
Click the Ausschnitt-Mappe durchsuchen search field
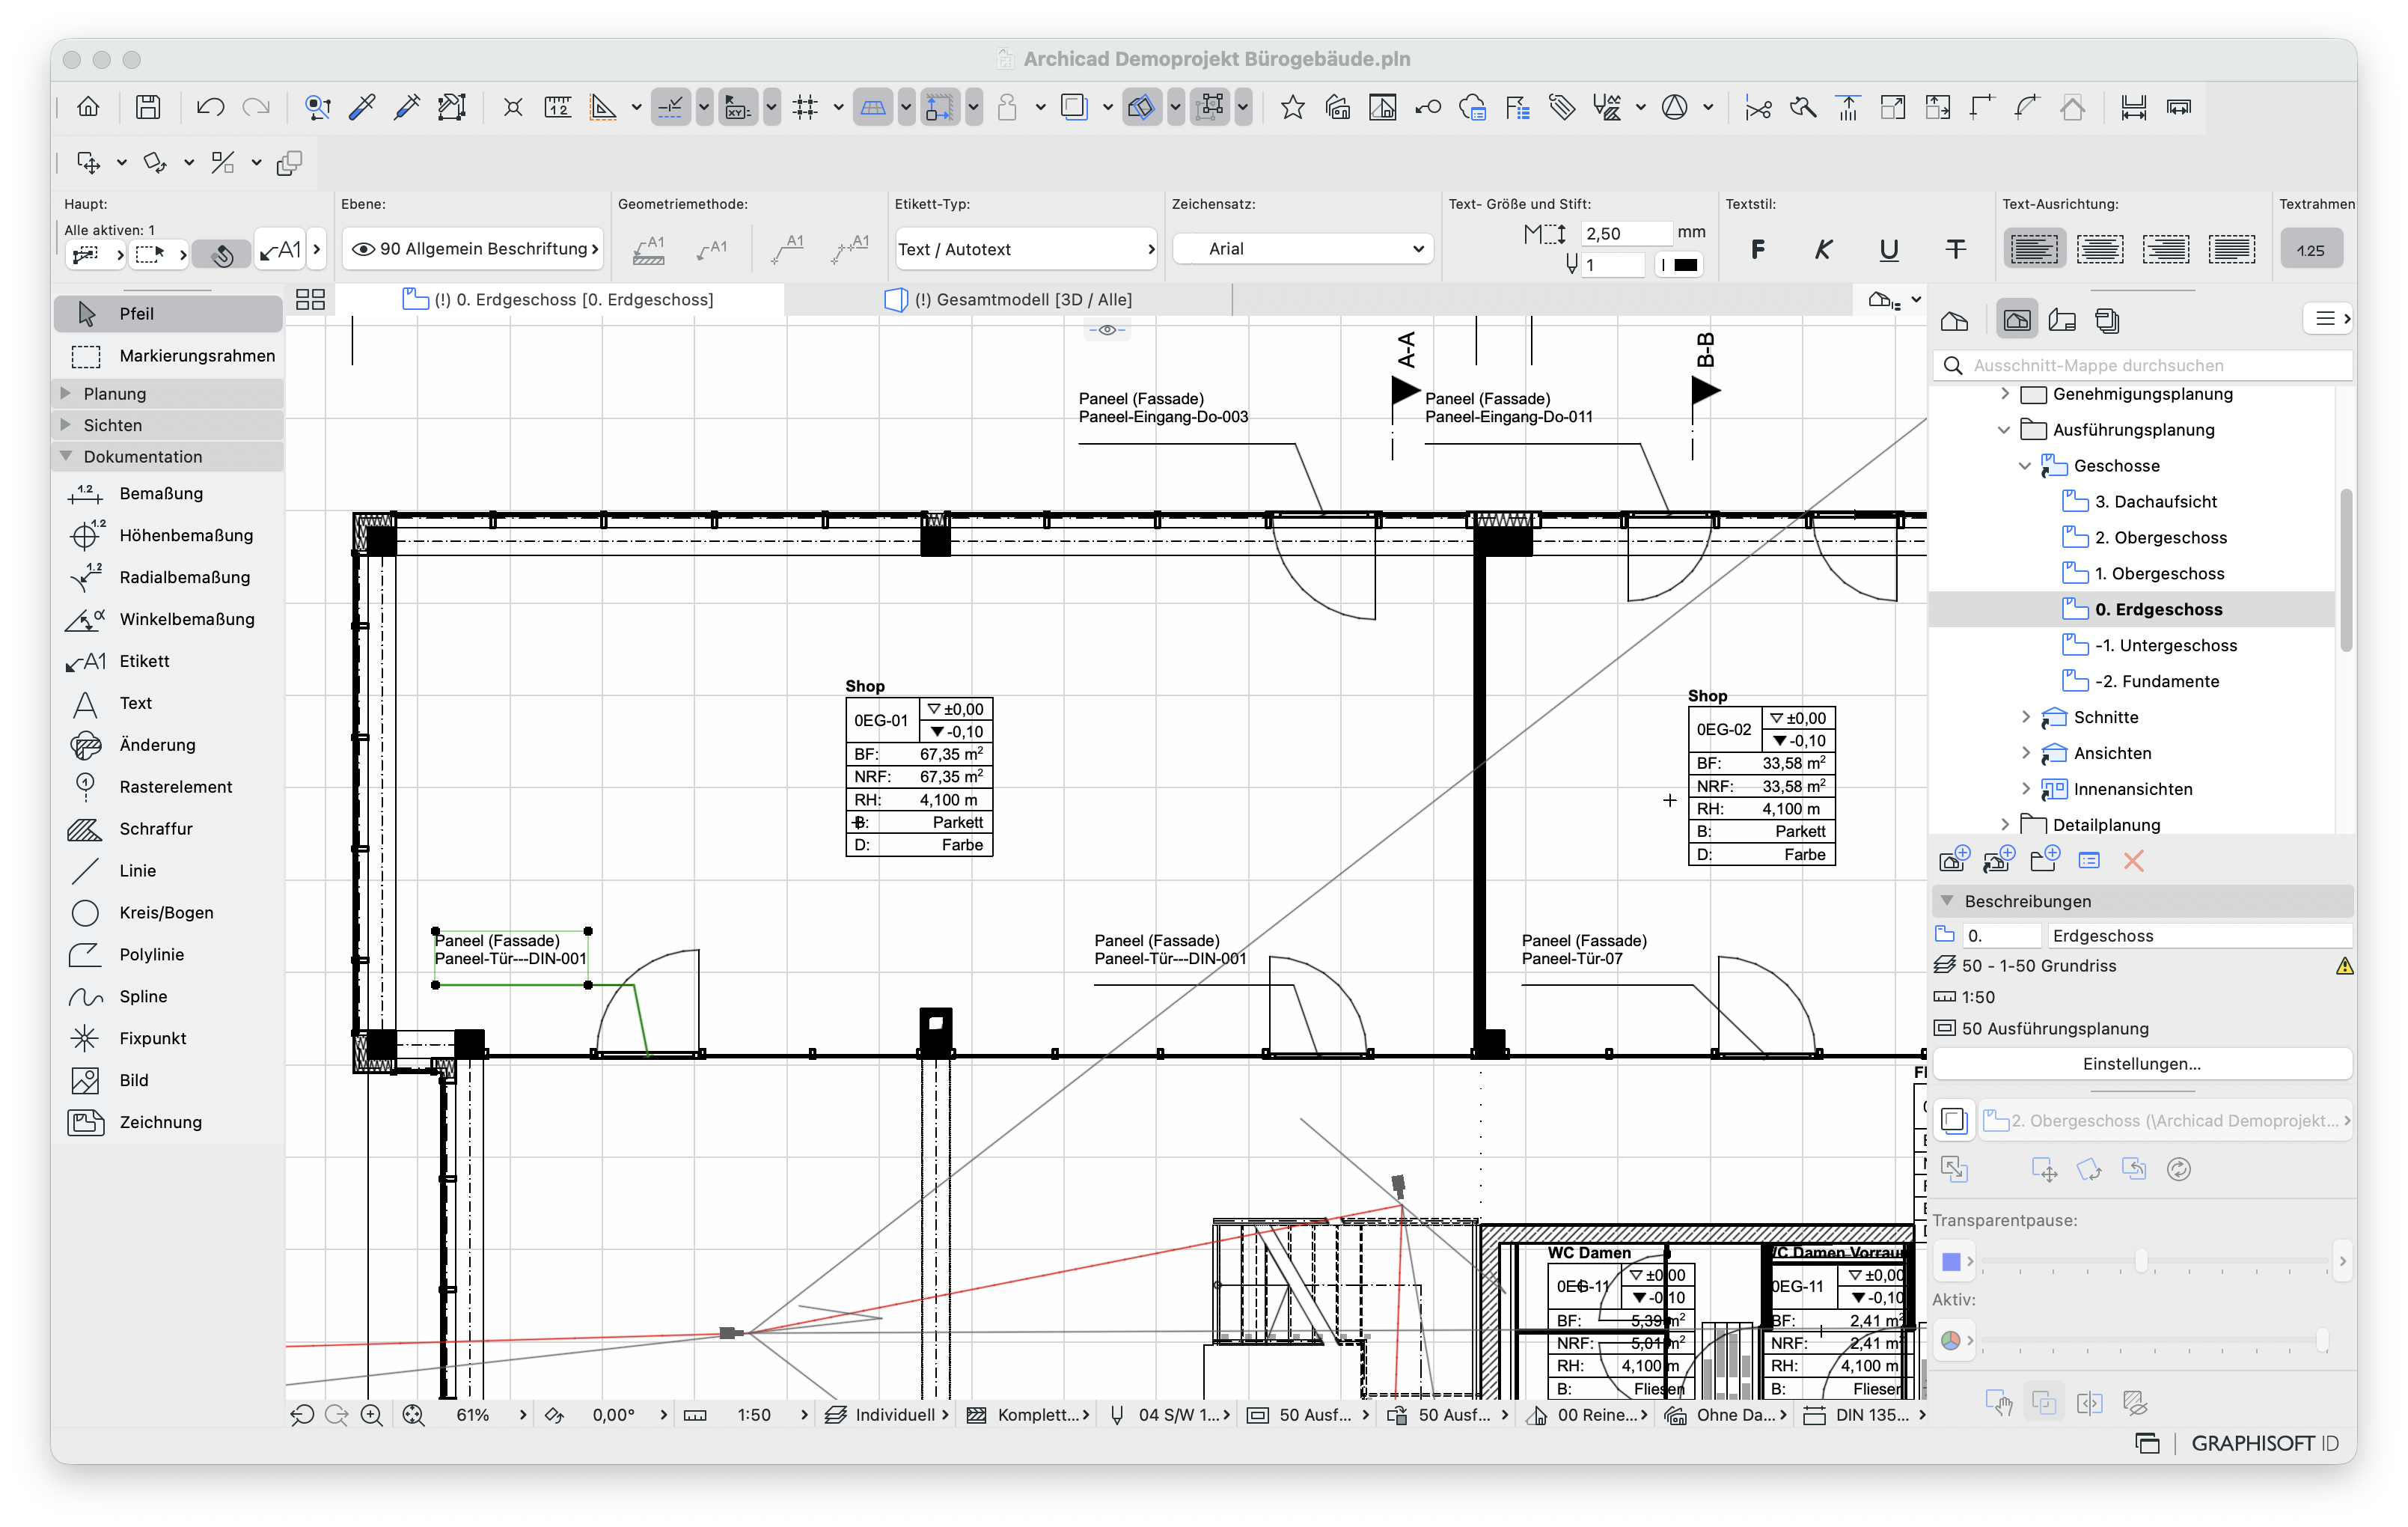2142,366
